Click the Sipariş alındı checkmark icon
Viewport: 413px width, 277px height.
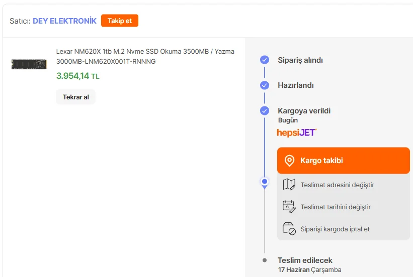pyautogui.click(x=265, y=60)
